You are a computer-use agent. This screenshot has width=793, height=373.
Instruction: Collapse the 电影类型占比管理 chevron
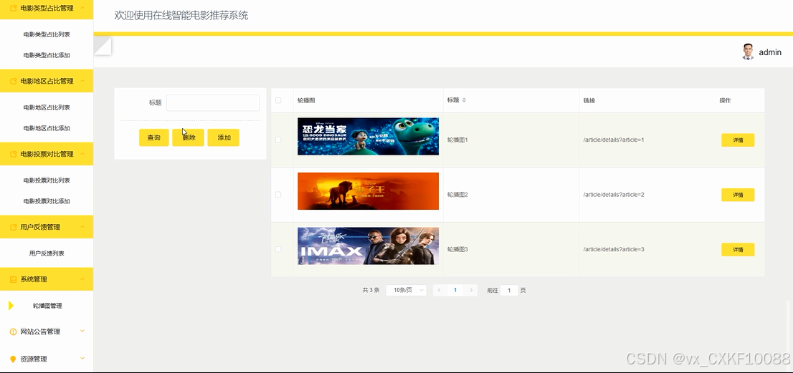pyautogui.click(x=83, y=8)
